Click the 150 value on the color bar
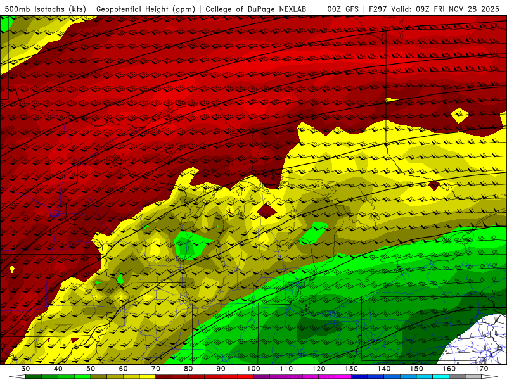 [417, 369]
